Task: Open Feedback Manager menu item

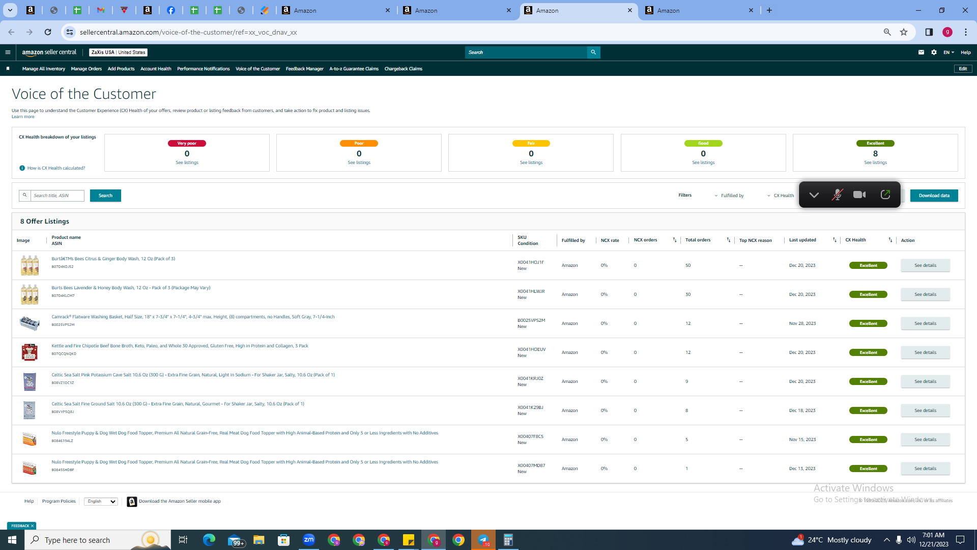Action: pos(305,69)
